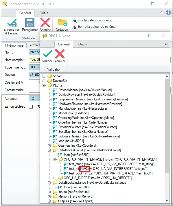Click Ecrire la valeur du mnémo

pos(97,27)
